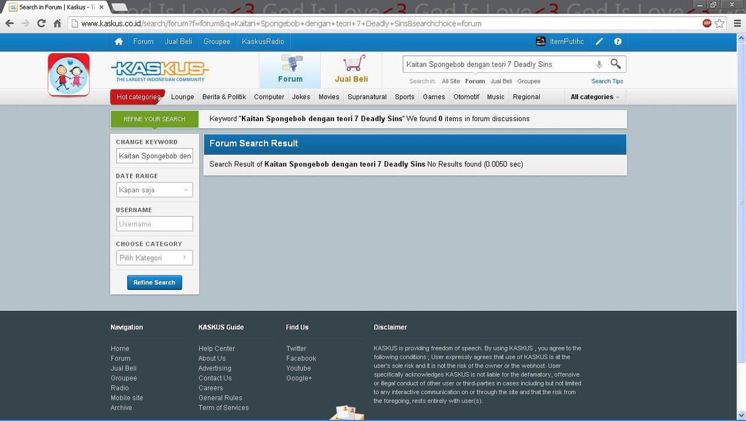The height and width of the screenshot is (421, 746).
Task: Click the browser back arrow
Action: [x=9, y=23]
